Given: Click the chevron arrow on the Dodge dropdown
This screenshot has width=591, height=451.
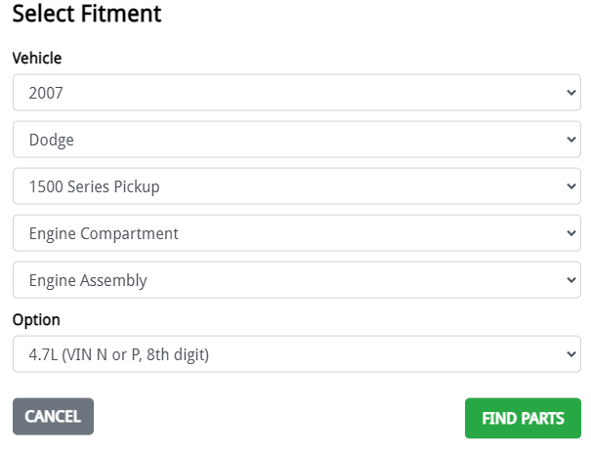Looking at the screenshot, I should click(x=571, y=140).
